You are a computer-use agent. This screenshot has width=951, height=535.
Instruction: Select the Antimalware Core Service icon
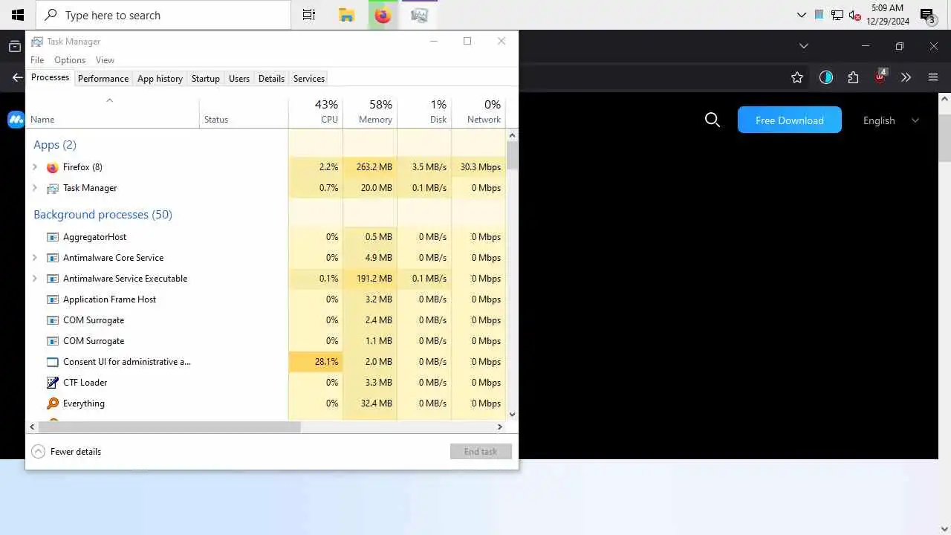(52, 258)
